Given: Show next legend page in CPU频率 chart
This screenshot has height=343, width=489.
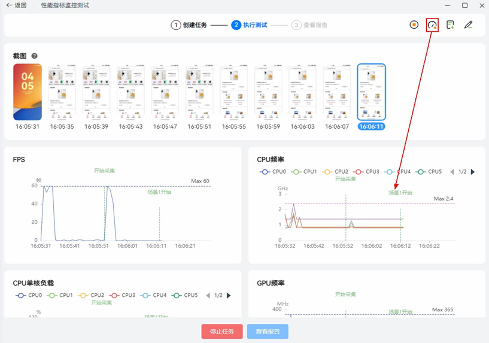Looking at the screenshot, I should click(x=473, y=172).
